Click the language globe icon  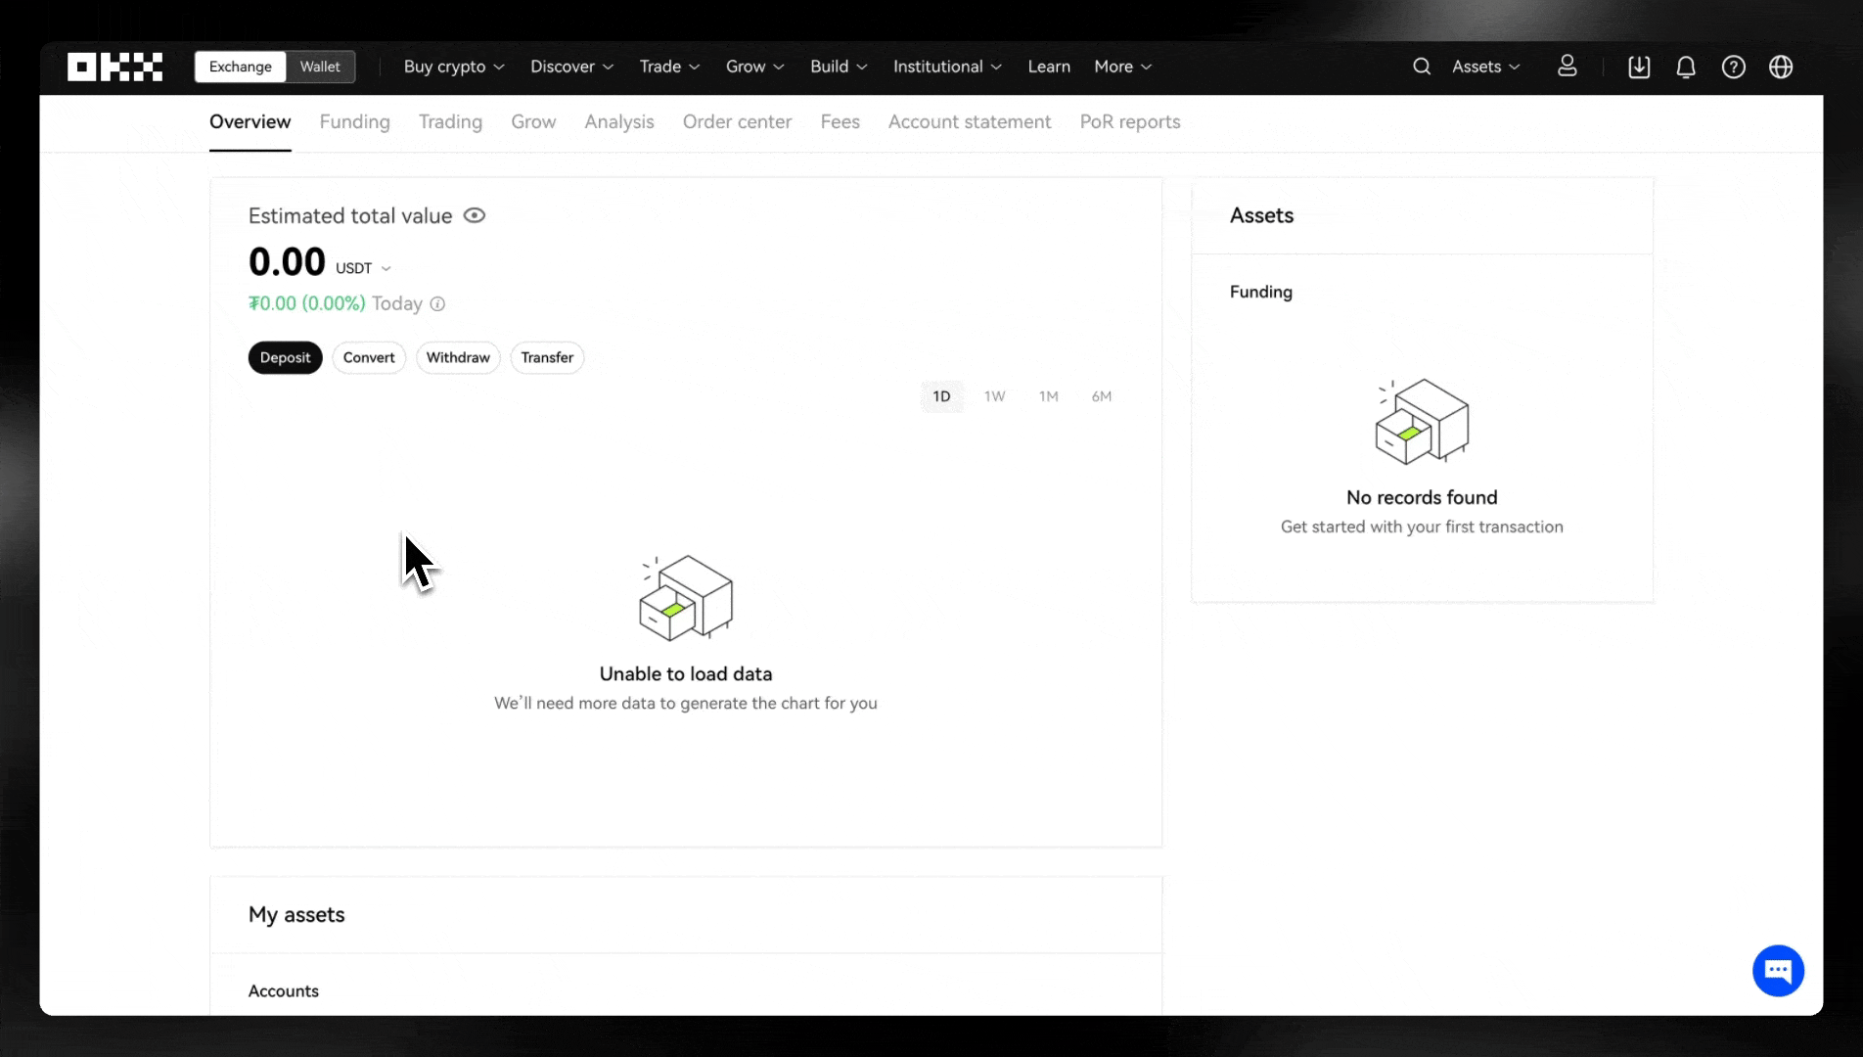(1781, 67)
